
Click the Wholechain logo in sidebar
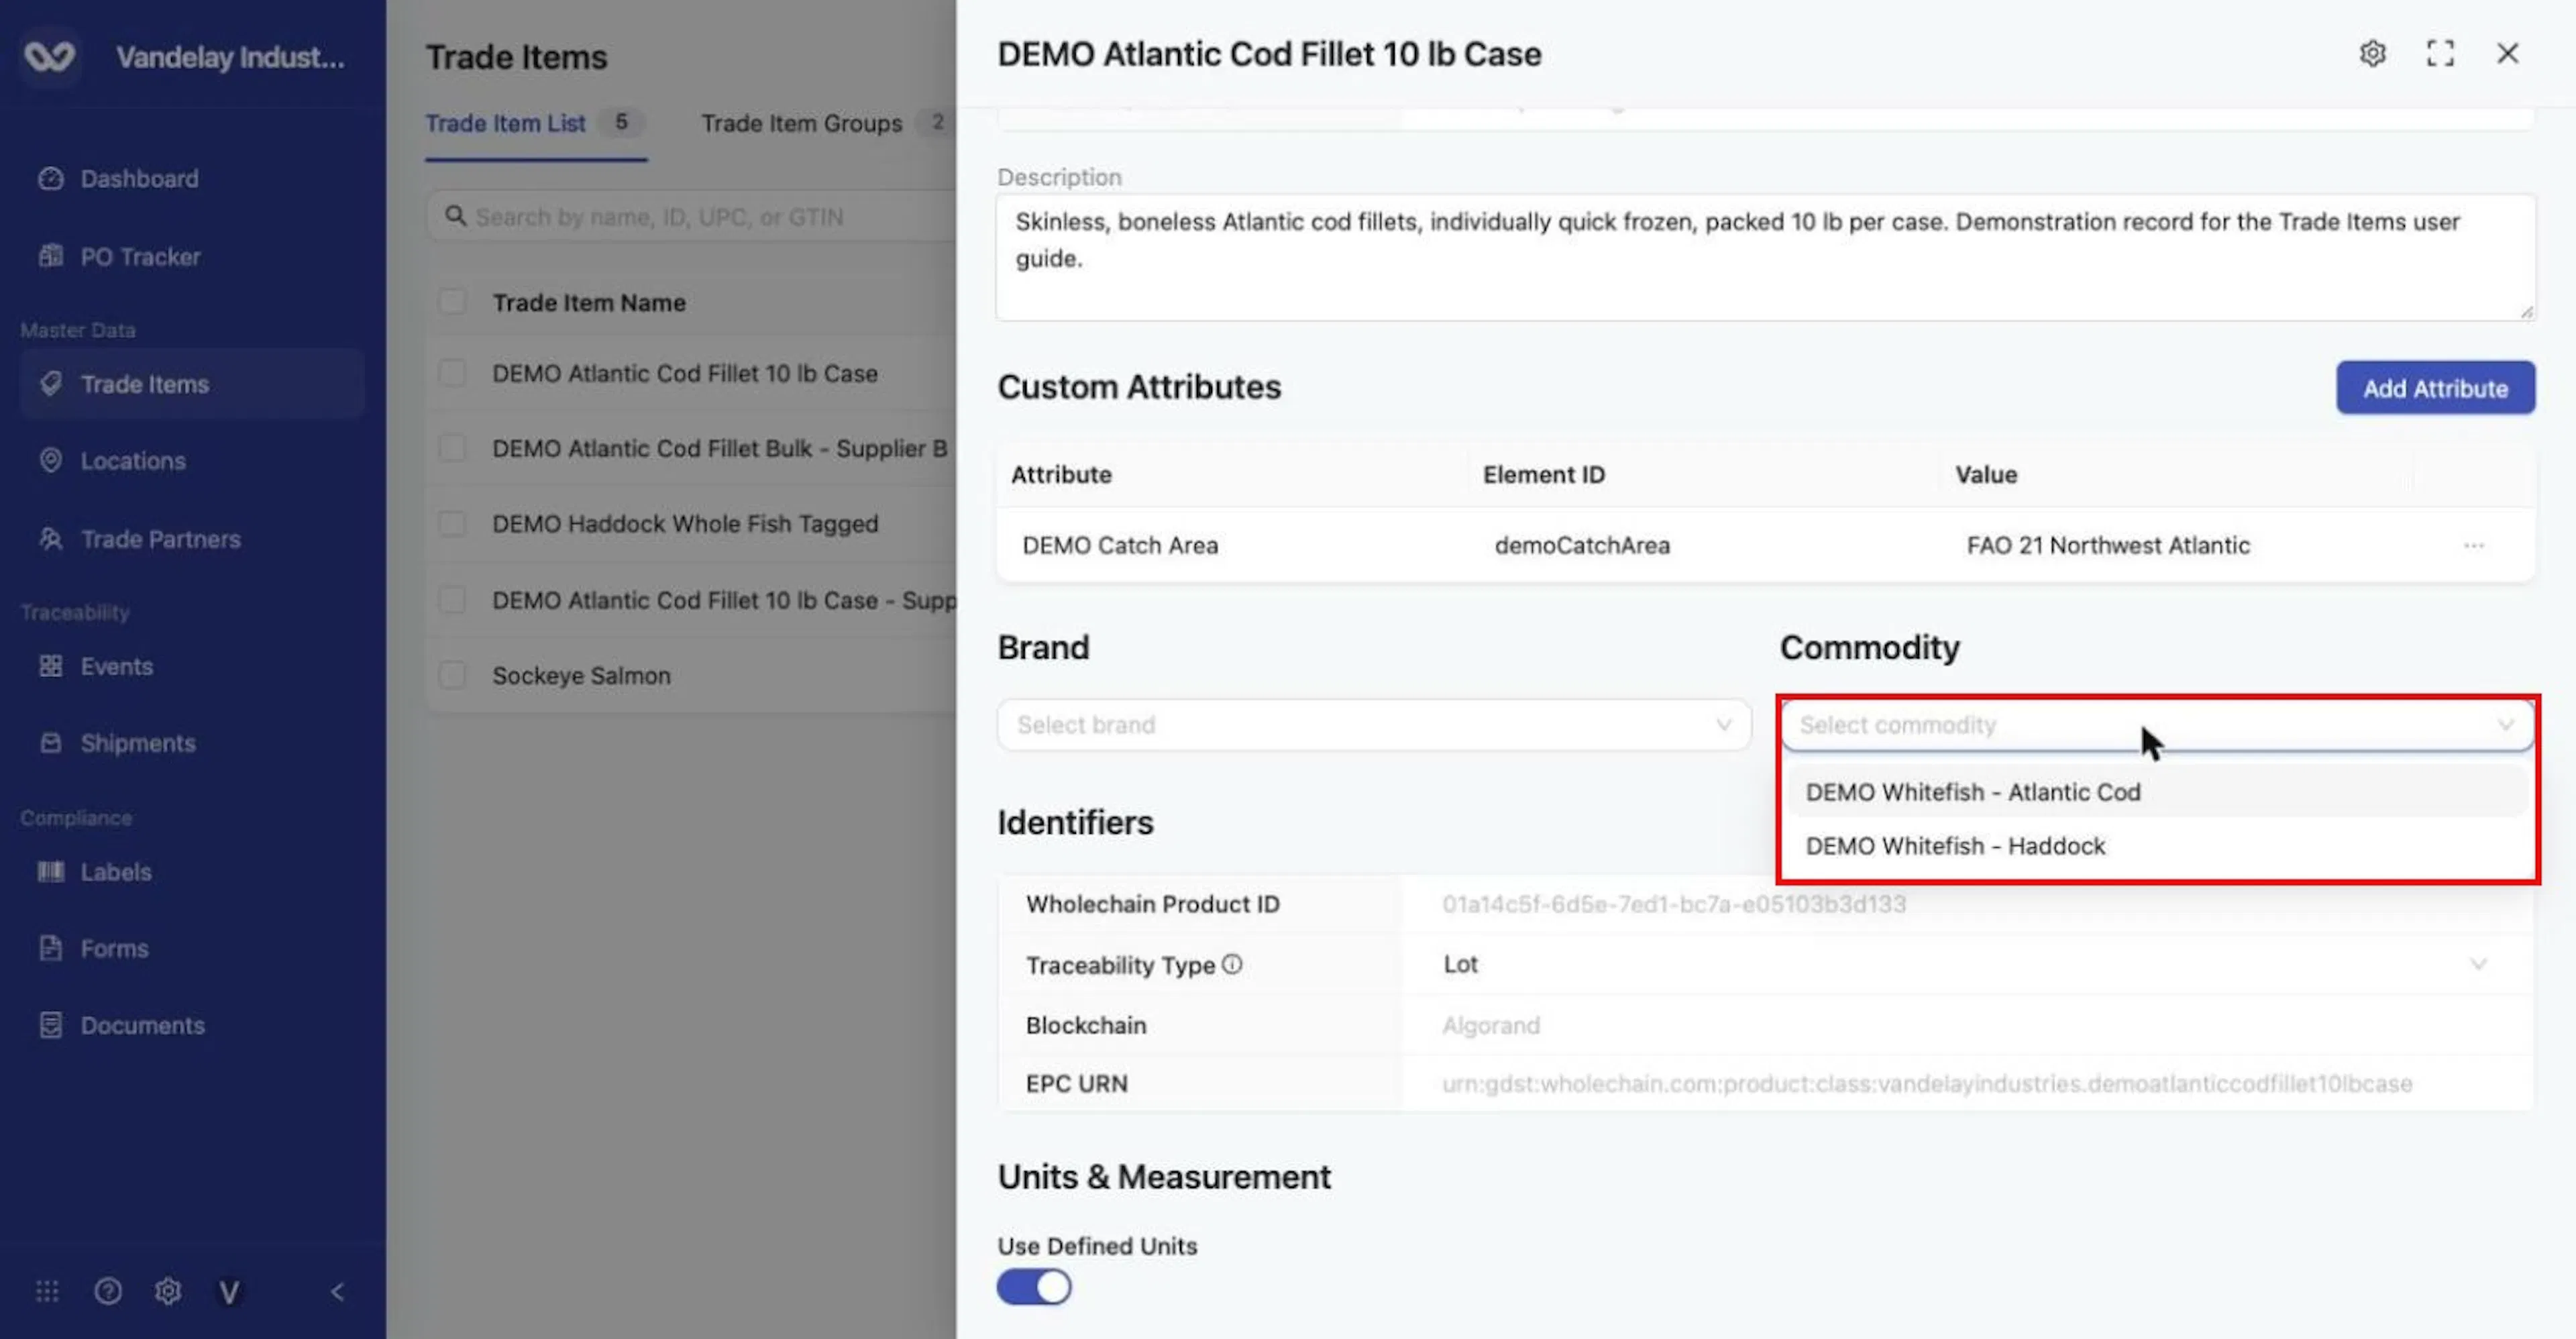coord(49,57)
